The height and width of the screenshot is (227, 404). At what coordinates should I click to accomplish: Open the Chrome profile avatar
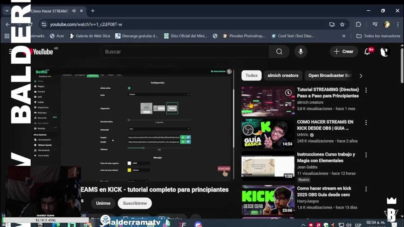click(x=387, y=24)
